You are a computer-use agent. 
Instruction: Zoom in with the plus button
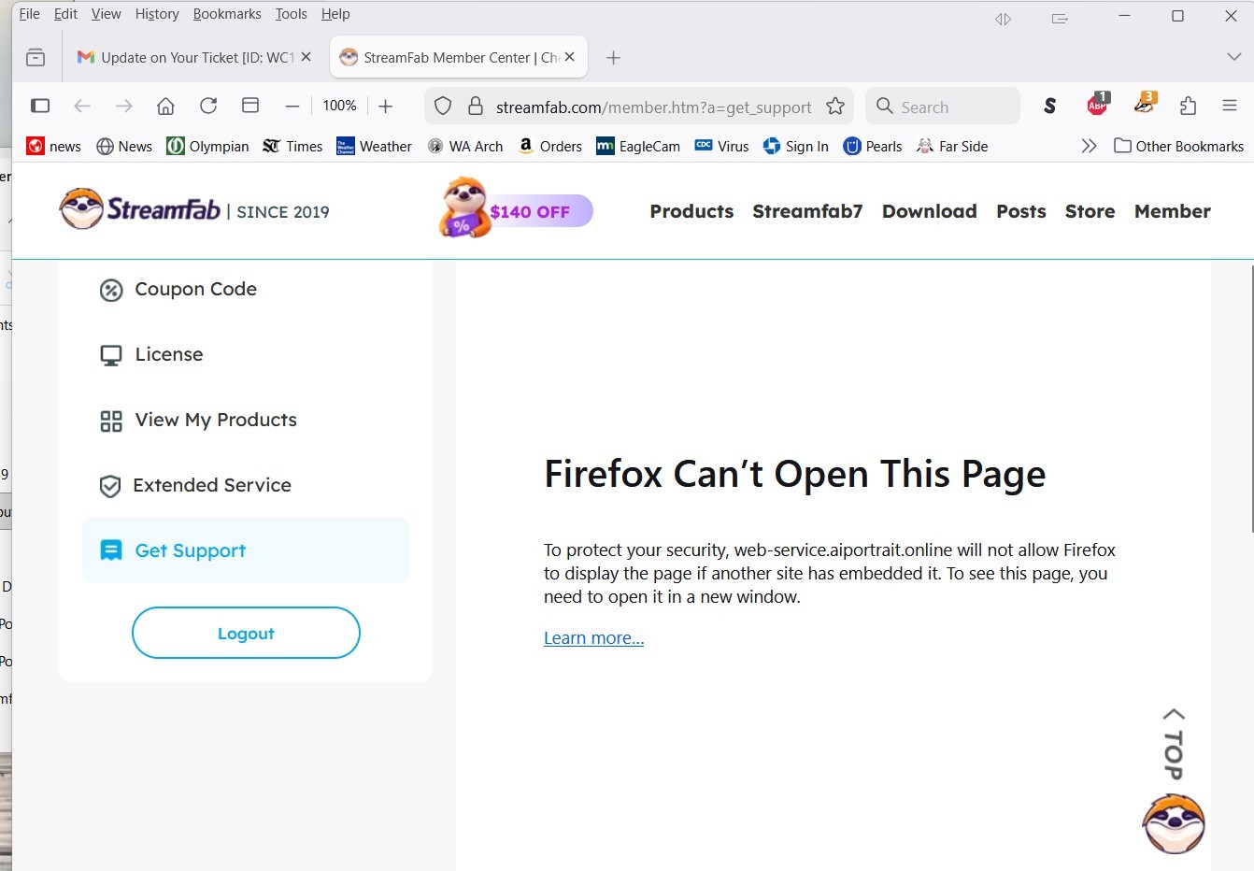coord(385,106)
